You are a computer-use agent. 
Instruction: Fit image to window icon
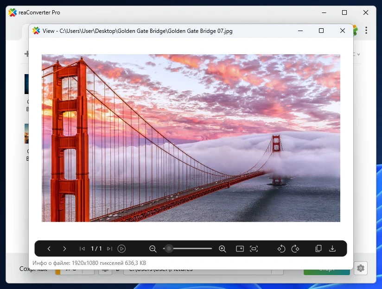[254, 249]
